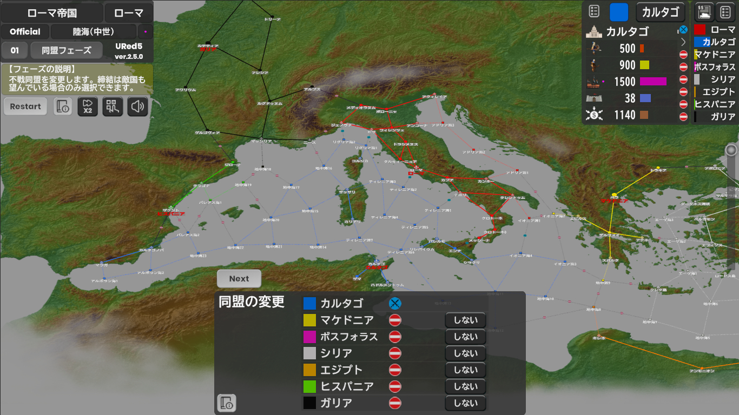Open the ローマ player nation selector
The image size is (739, 415).
[x=129, y=13]
